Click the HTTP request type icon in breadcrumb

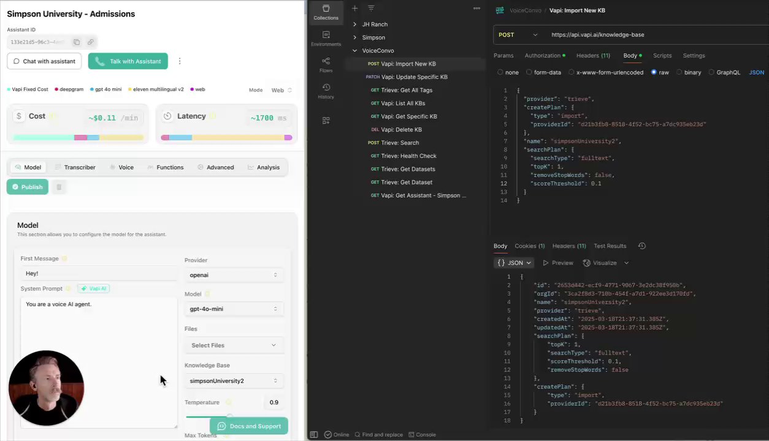pyautogui.click(x=500, y=10)
